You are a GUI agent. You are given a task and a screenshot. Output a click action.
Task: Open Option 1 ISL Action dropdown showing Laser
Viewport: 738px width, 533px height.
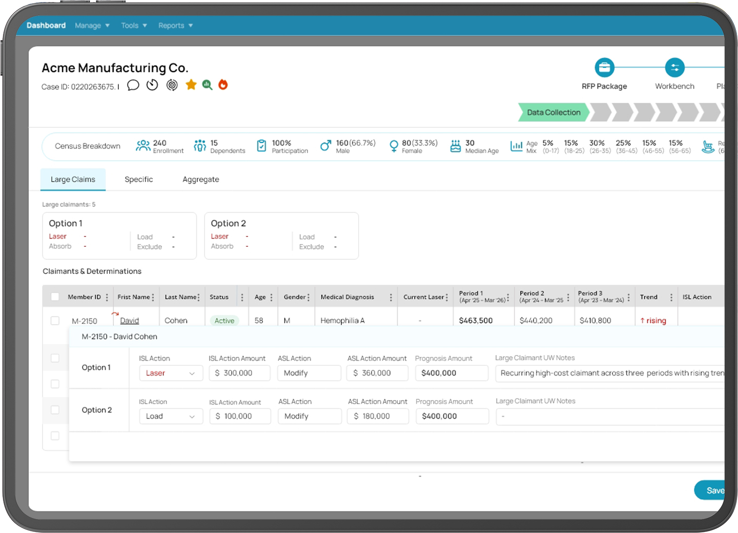point(171,373)
